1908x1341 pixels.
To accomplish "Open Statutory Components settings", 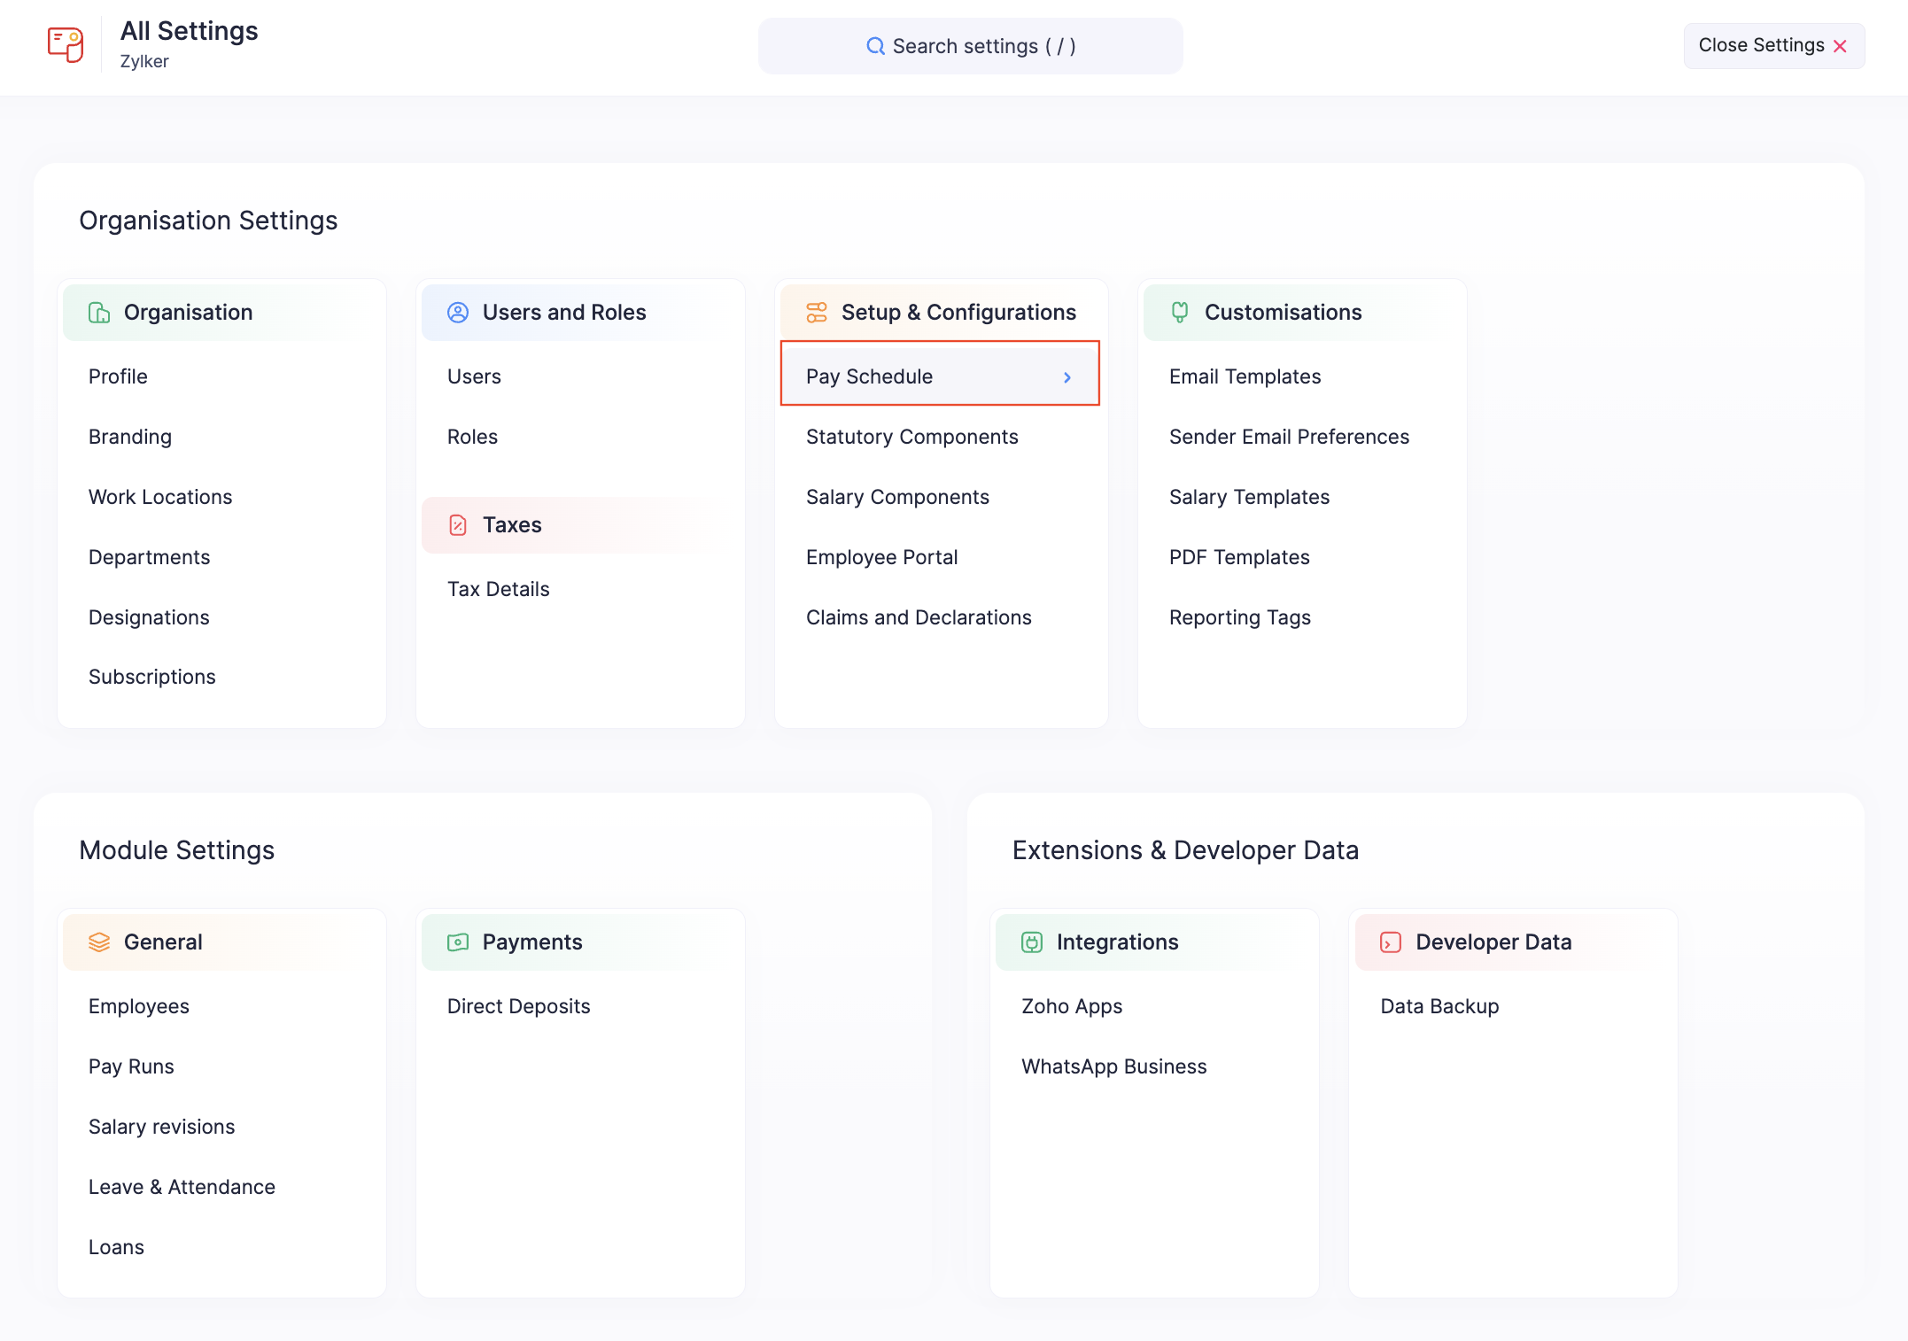I will click(x=911, y=437).
